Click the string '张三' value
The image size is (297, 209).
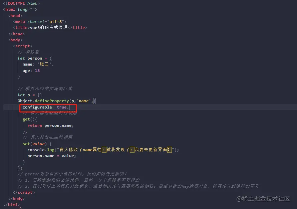pyautogui.click(x=44, y=65)
